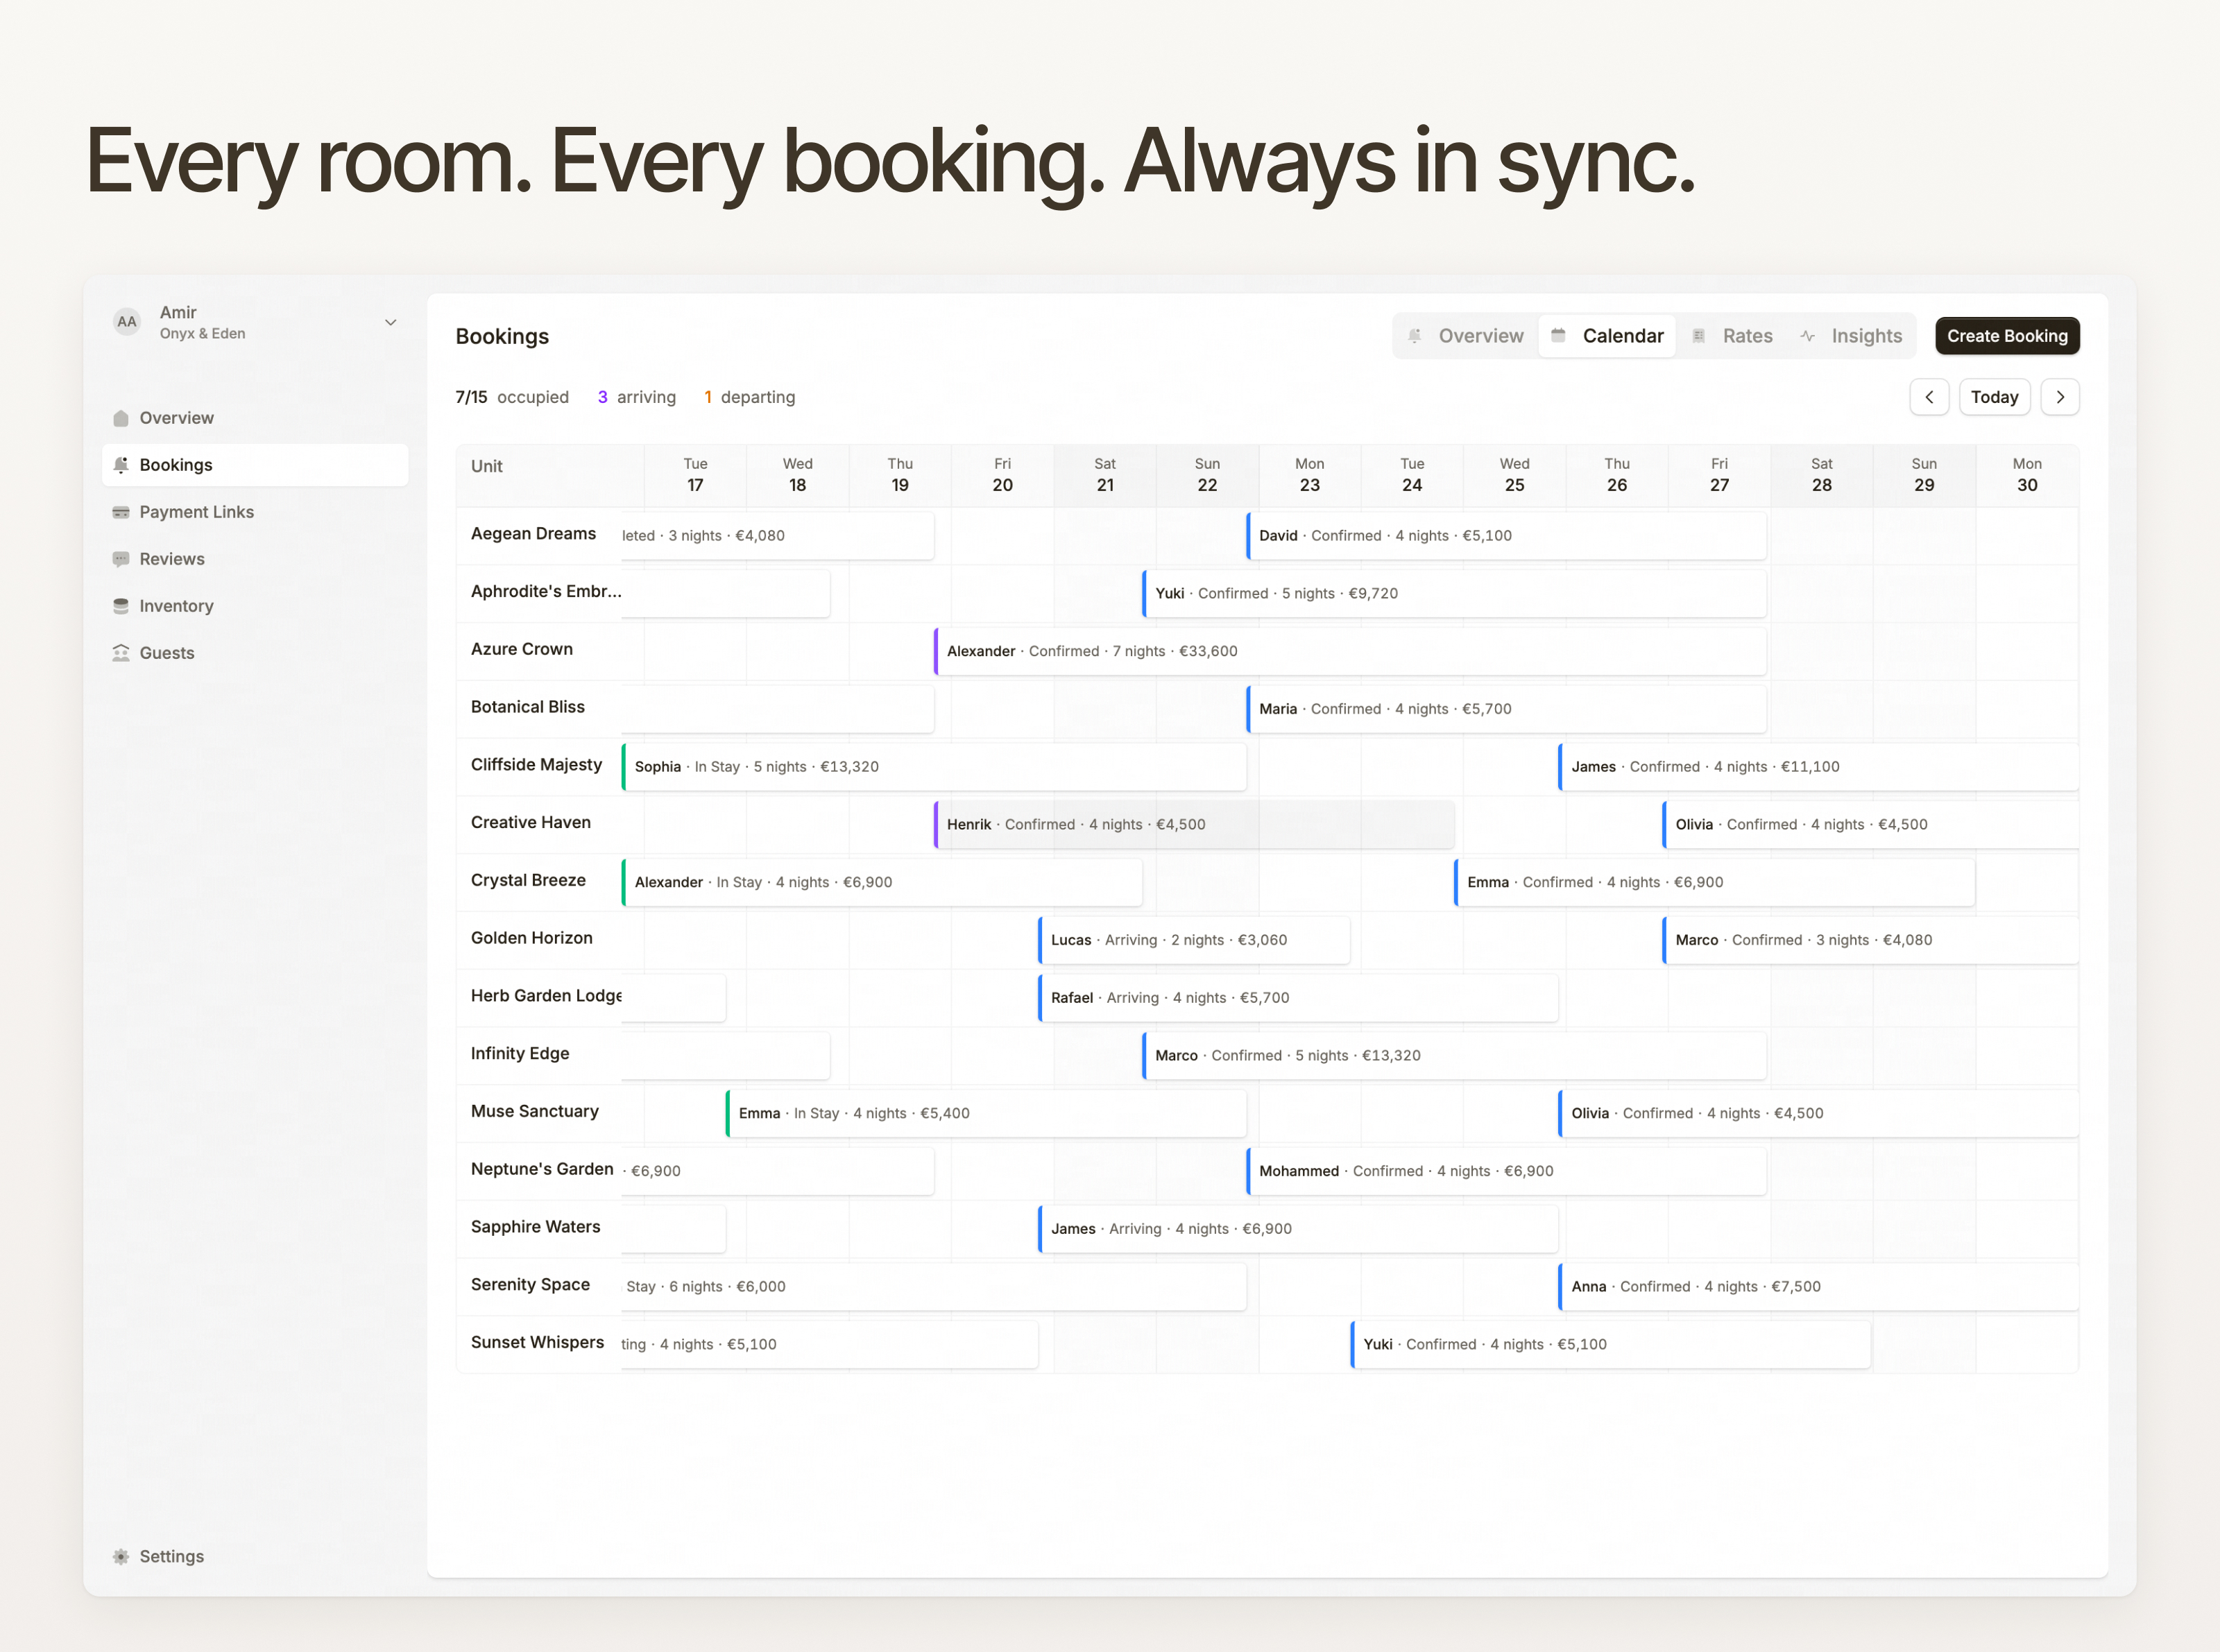Viewport: 2220px width, 1652px height.
Task: Expand the Amir account dropdown chevron
Action: click(x=390, y=322)
